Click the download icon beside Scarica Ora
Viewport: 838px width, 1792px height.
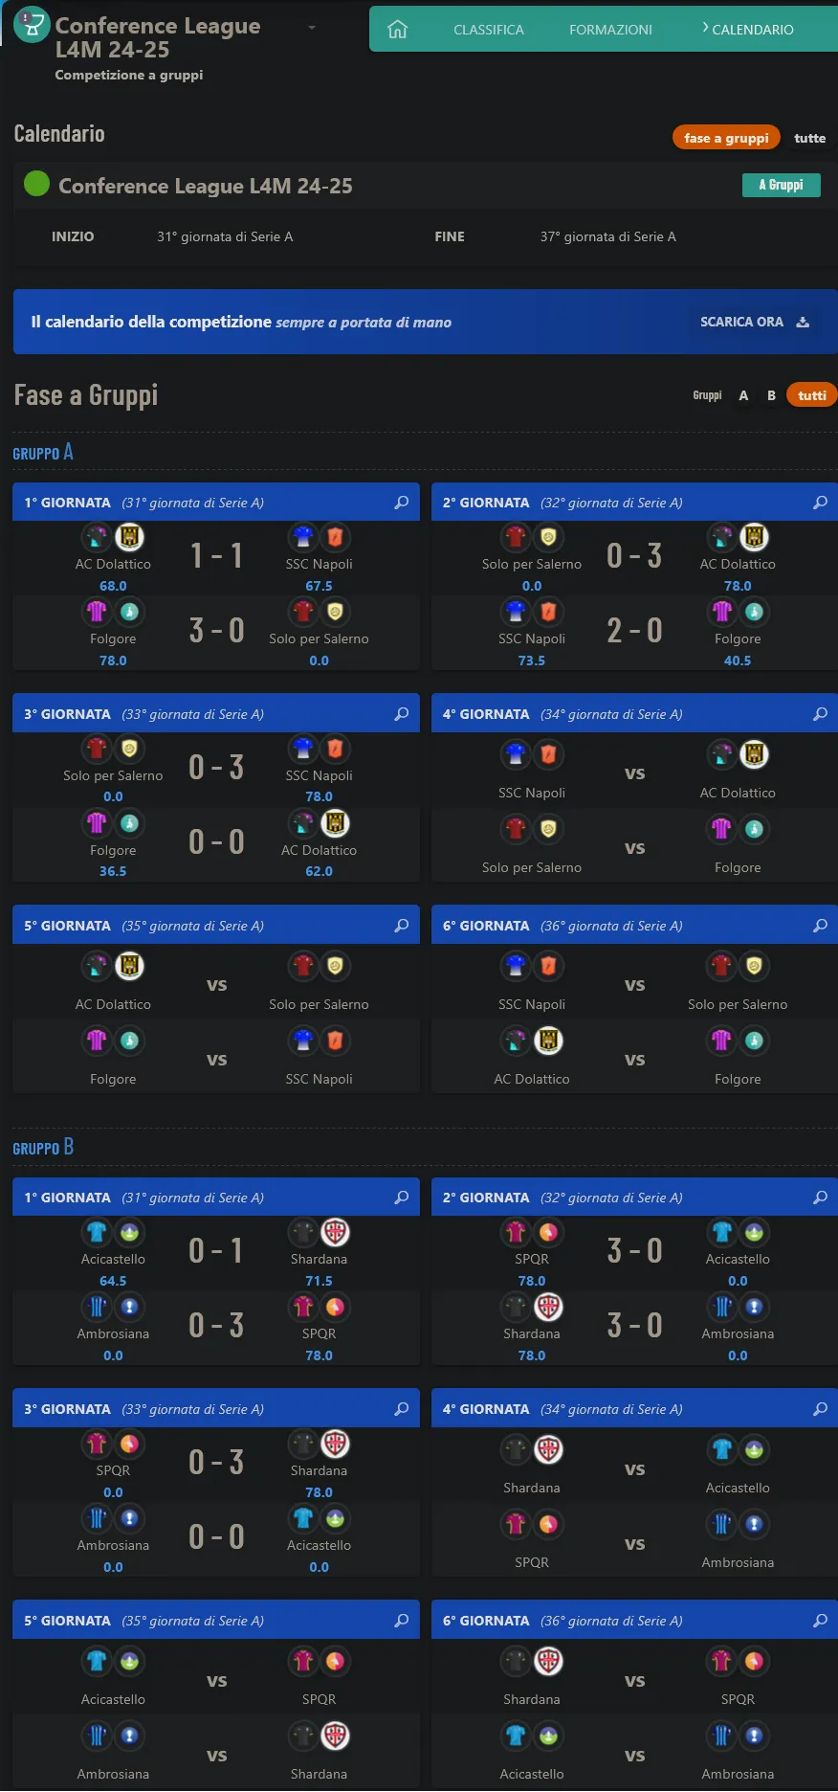tap(803, 322)
